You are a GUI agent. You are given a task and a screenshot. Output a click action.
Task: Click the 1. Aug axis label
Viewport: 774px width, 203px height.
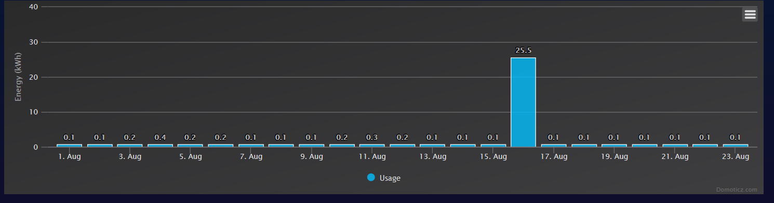(x=69, y=156)
